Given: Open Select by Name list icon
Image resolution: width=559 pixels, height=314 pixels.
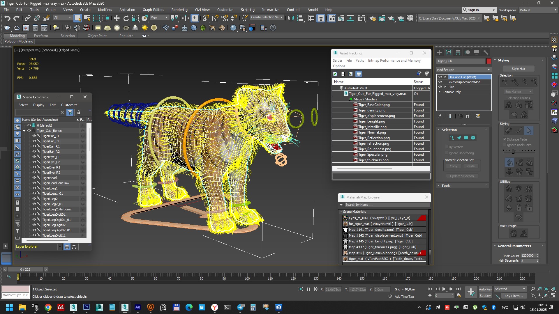Looking at the screenshot, I should [87, 18].
